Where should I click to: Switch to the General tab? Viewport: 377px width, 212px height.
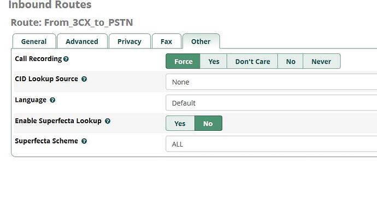34,41
